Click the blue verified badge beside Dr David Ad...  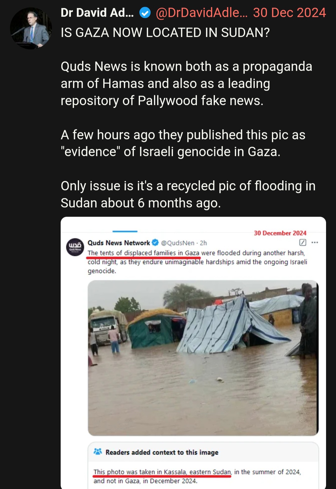(145, 13)
